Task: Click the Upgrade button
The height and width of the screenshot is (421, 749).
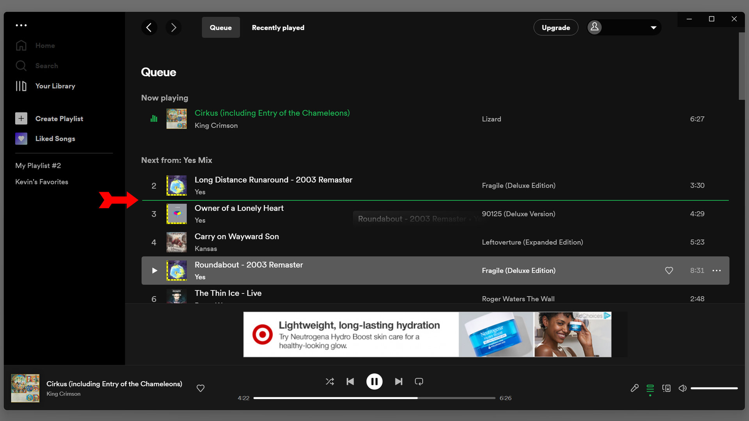Action: click(x=556, y=27)
